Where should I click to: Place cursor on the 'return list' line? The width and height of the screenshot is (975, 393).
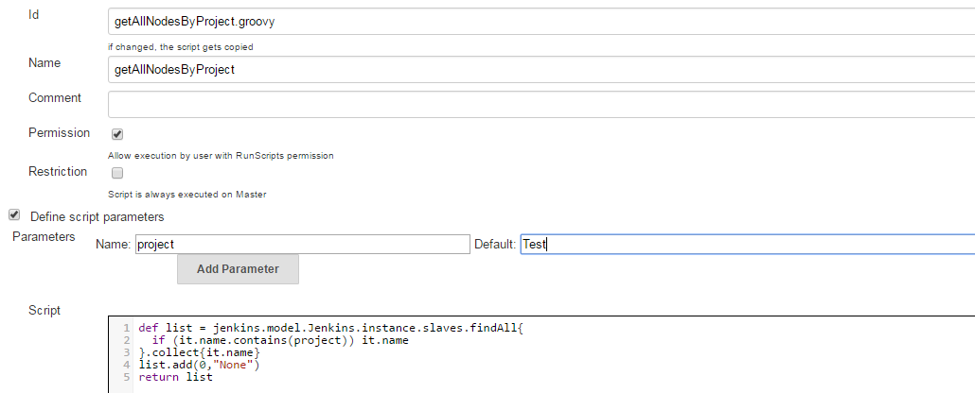pos(176,377)
